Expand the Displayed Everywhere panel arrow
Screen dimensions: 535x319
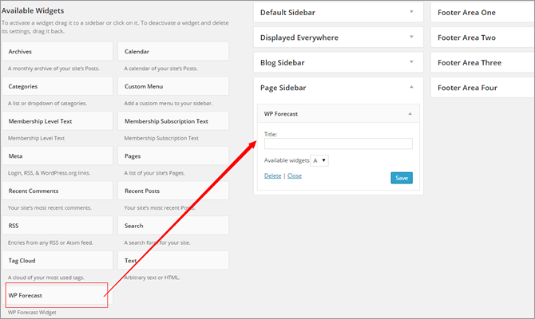411,37
